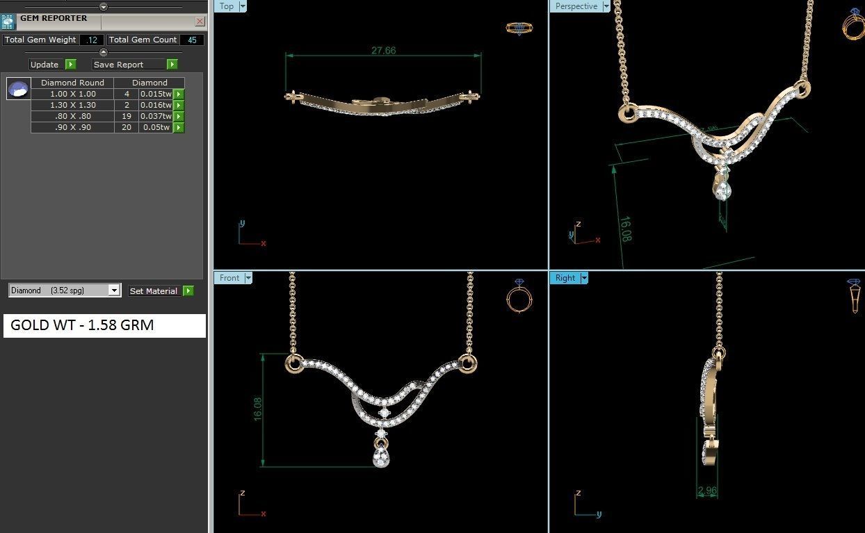Select the left chain loop in Front view
865x533 pixels.
[x=293, y=363]
